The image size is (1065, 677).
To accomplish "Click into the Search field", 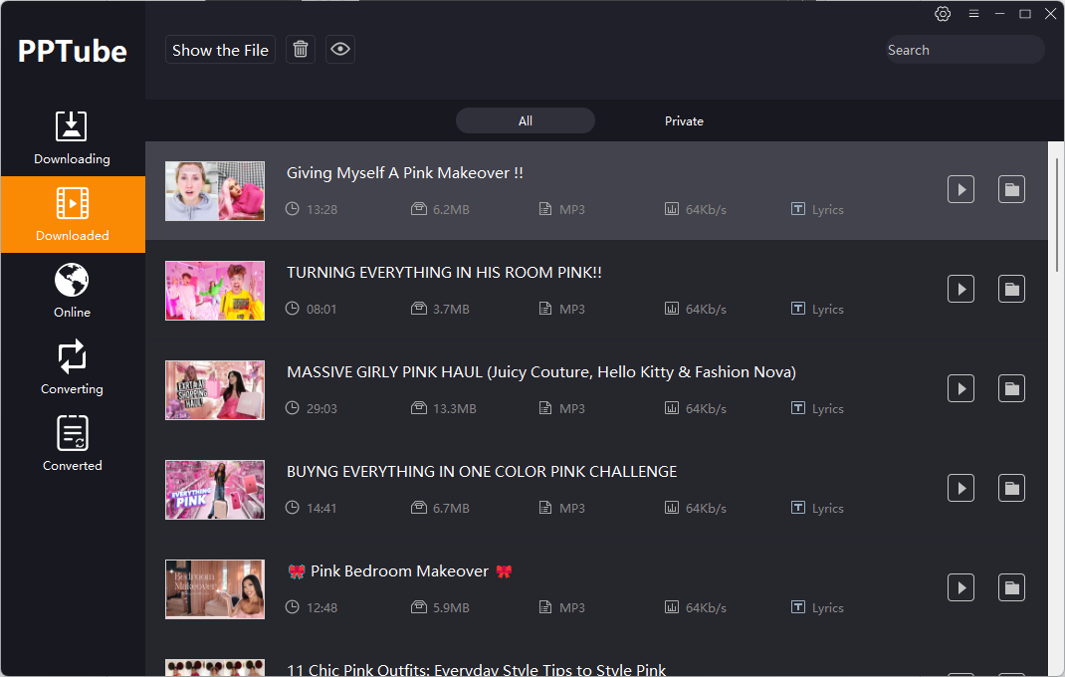I will [x=964, y=50].
